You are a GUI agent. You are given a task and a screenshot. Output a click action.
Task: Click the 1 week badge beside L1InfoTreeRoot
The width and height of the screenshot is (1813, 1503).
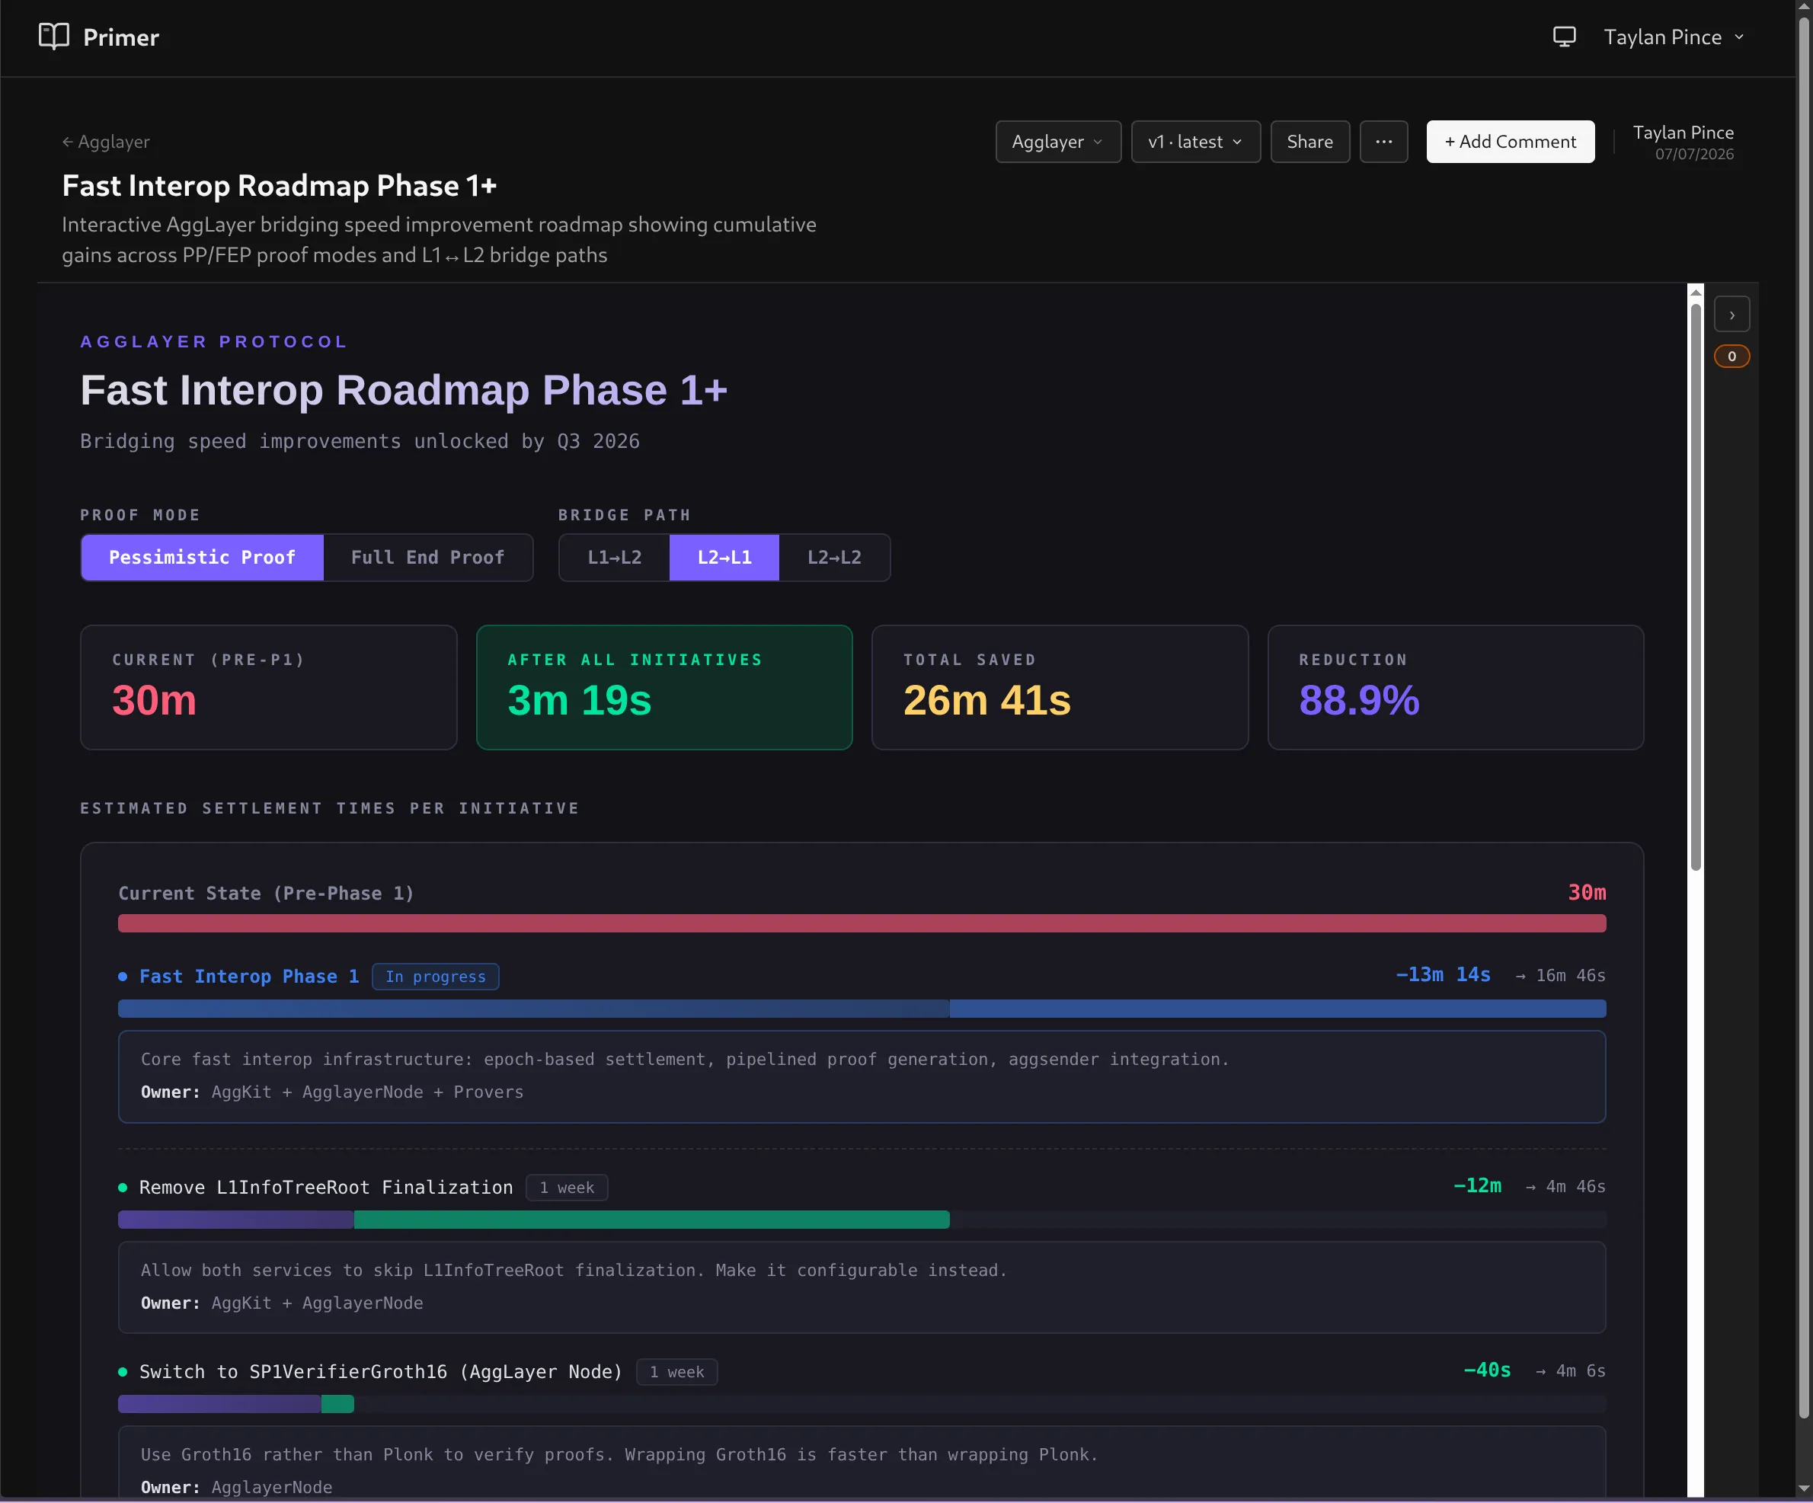click(566, 1188)
